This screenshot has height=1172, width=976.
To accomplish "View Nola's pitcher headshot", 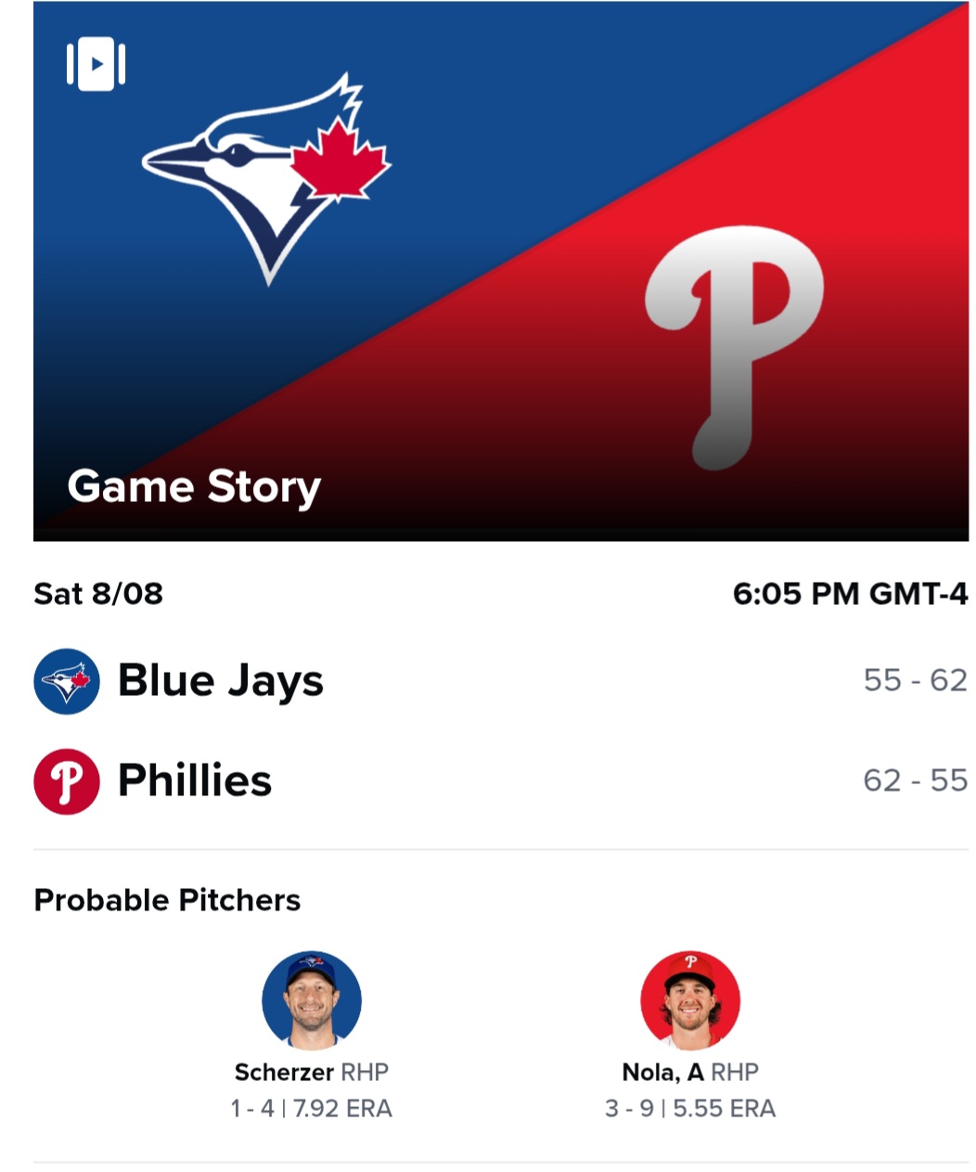I will [x=690, y=1000].
